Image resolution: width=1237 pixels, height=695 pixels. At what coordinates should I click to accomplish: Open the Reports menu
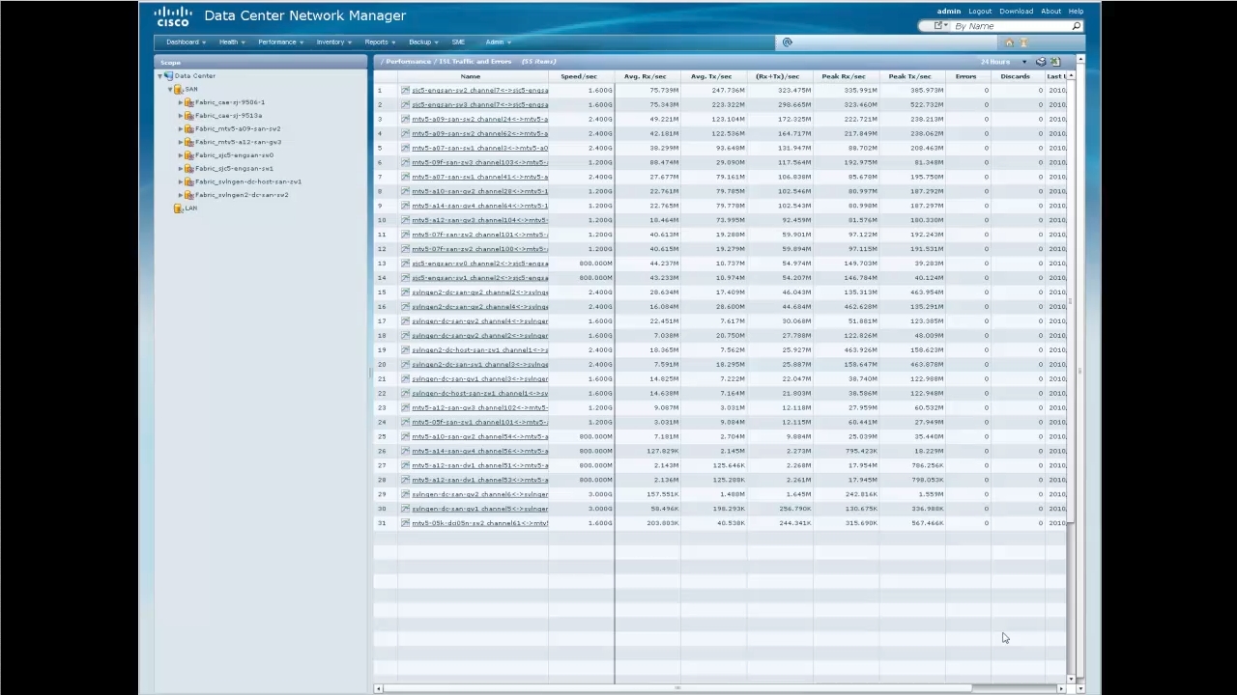click(x=380, y=42)
